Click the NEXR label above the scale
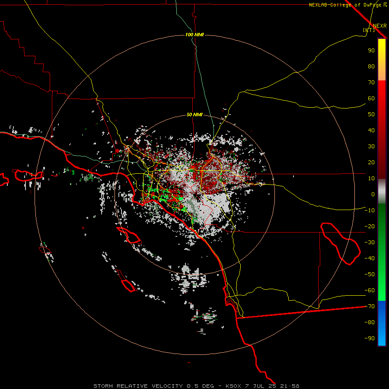Viewport: 389px width, 389px height. 380,26
